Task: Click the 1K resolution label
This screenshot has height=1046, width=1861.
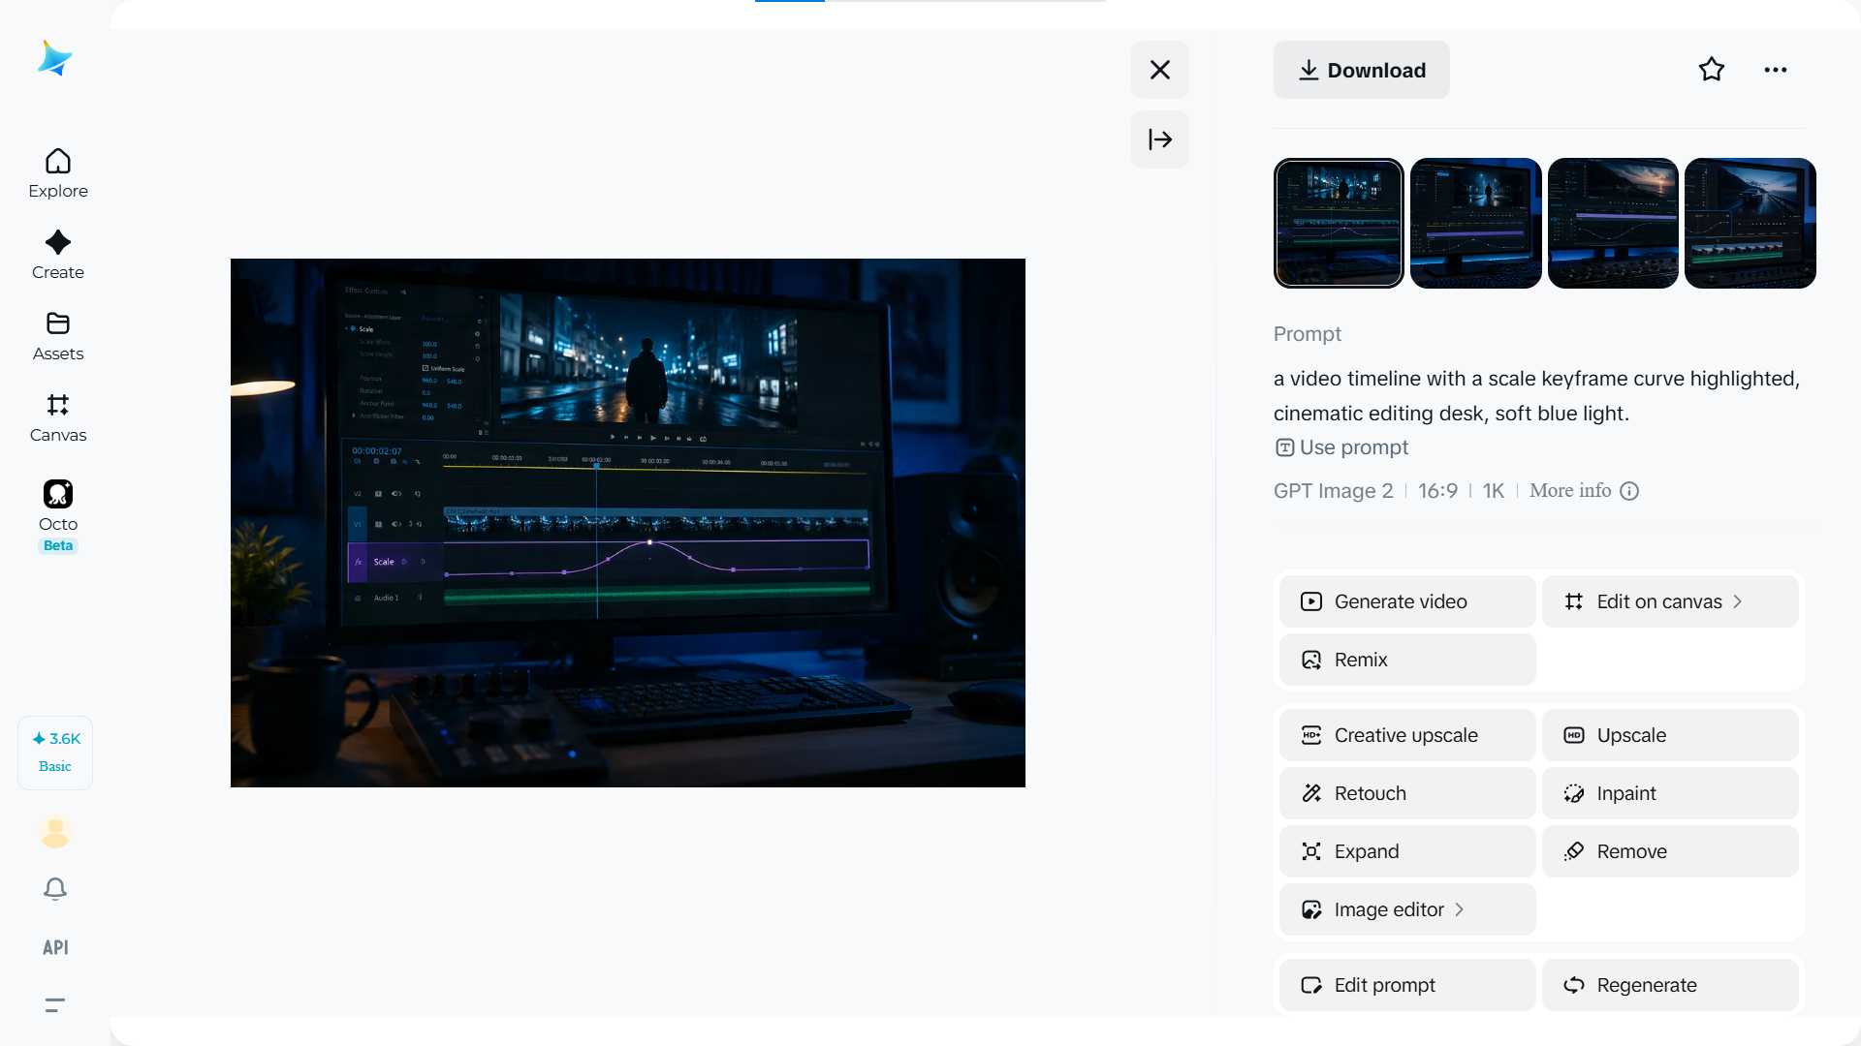Action: point(1494,491)
